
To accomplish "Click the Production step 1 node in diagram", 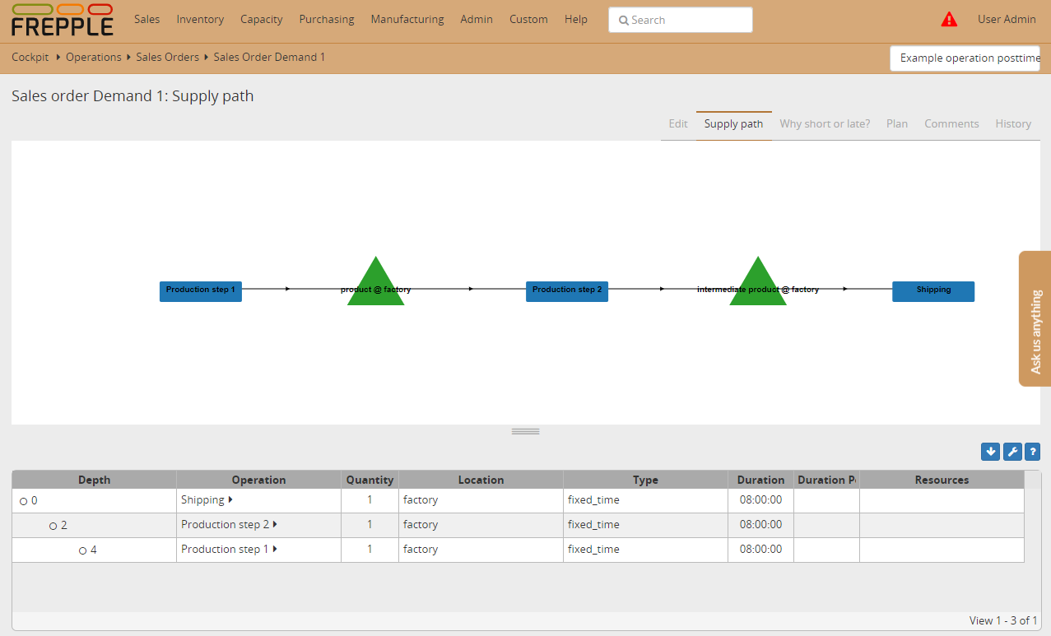I will 201,290.
